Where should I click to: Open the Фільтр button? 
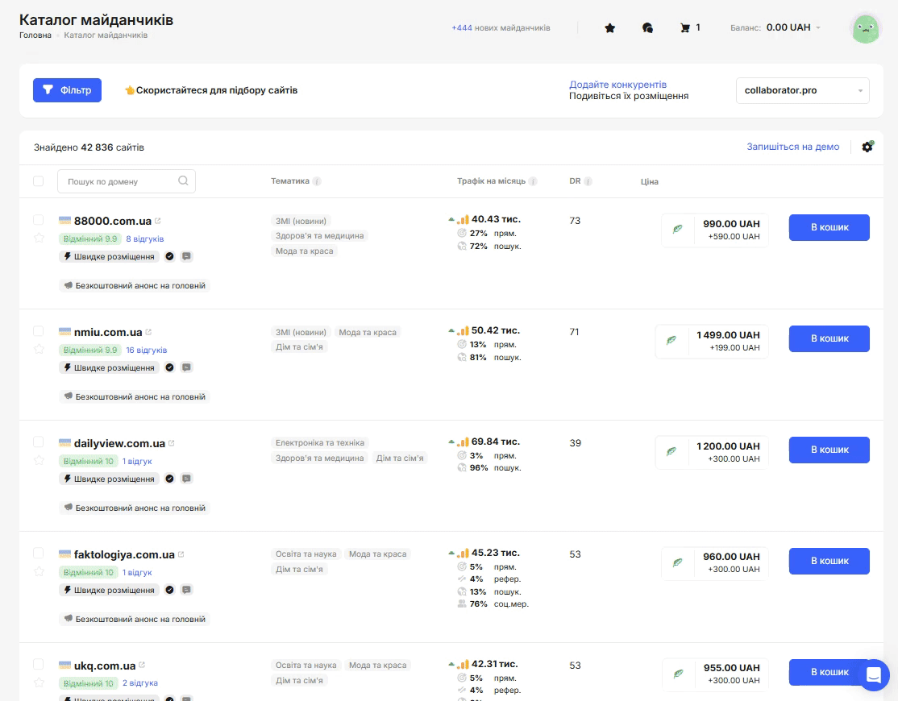[x=67, y=90]
